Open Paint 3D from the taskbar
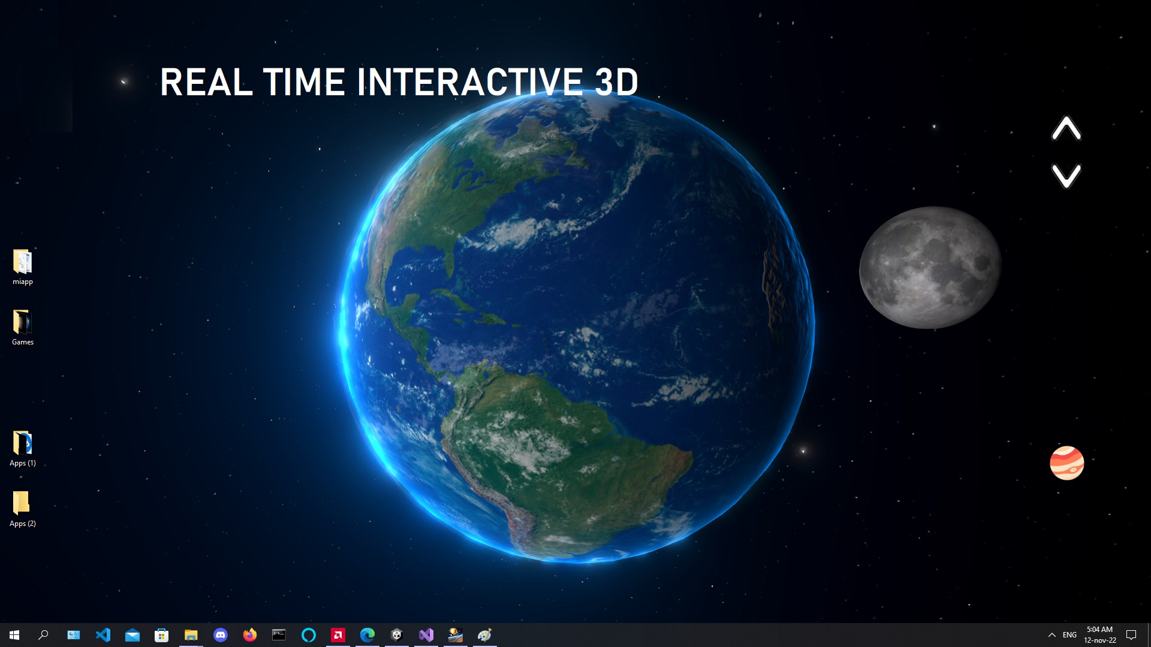This screenshot has width=1151, height=647. pyautogui.click(x=485, y=635)
